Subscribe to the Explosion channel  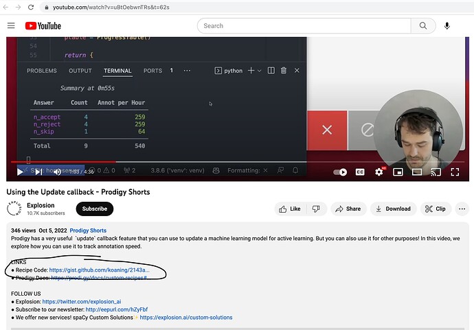95,209
